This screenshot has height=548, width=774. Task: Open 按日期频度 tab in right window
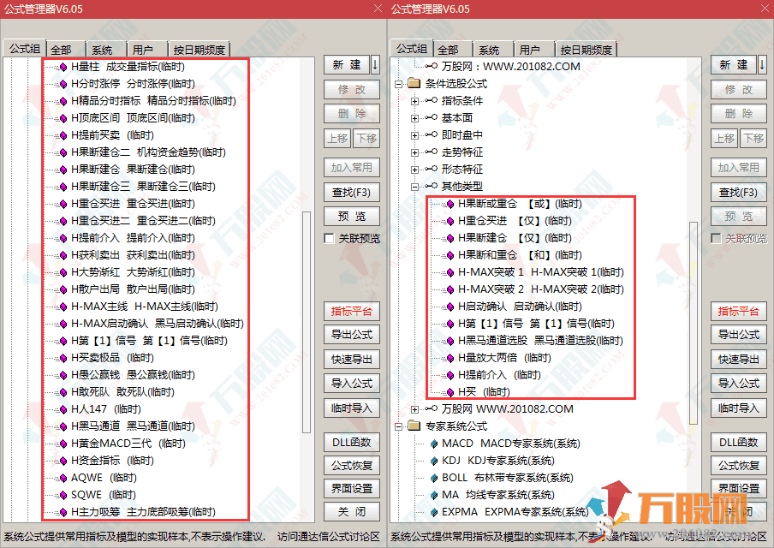pyautogui.click(x=586, y=50)
